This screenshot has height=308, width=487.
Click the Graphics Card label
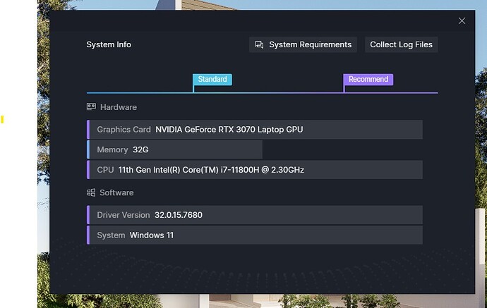pyautogui.click(x=124, y=130)
